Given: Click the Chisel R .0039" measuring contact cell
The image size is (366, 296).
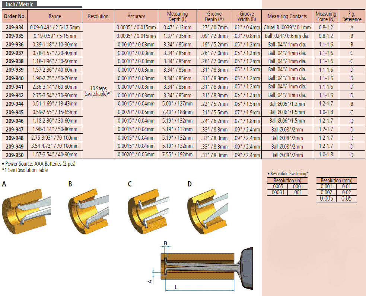Looking at the screenshot, I should pyautogui.click(x=287, y=27).
